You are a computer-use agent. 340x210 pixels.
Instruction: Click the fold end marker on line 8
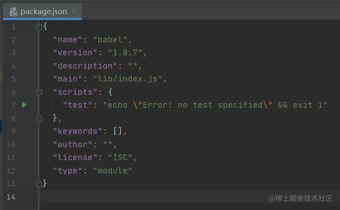point(39,118)
